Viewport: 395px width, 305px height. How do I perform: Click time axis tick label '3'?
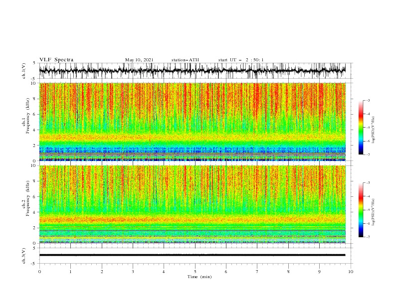(133, 272)
